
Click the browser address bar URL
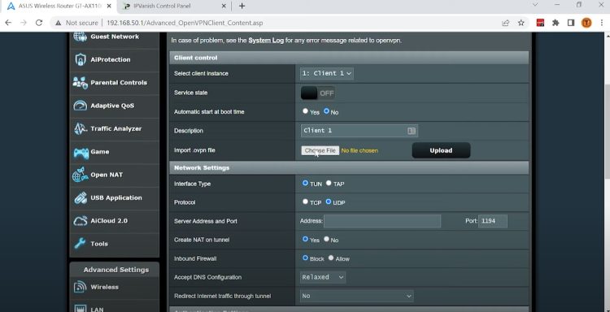click(185, 23)
